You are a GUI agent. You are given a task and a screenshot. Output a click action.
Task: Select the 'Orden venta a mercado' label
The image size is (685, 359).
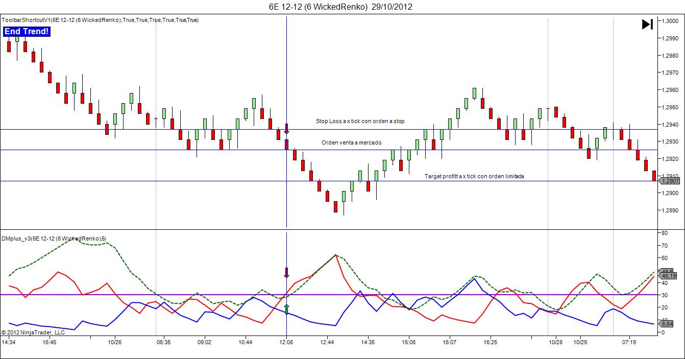pos(351,142)
